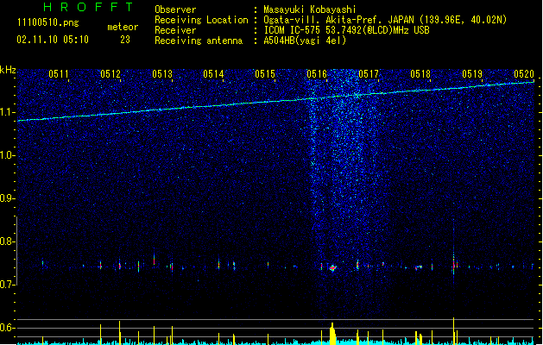Click the meteor label

(123, 27)
